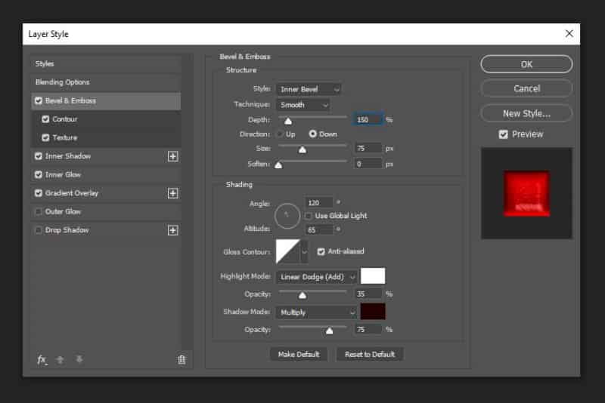The height and width of the screenshot is (403, 605).
Task: Click the New Style... button
Action: pyautogui.click(x=526, y=113)
